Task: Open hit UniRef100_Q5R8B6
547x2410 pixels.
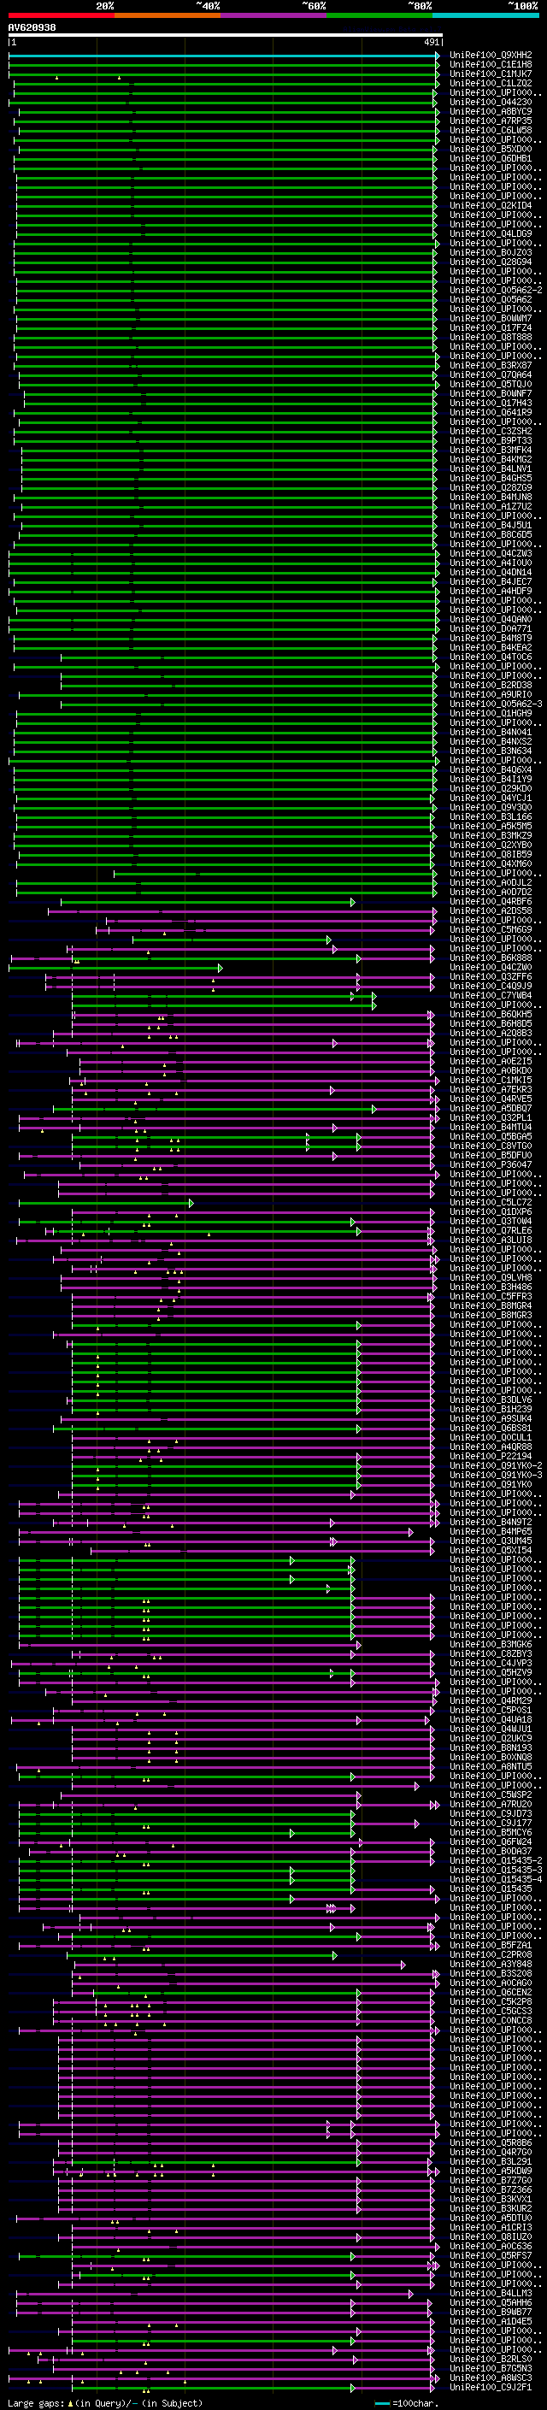Action: tap(491, 2142)
